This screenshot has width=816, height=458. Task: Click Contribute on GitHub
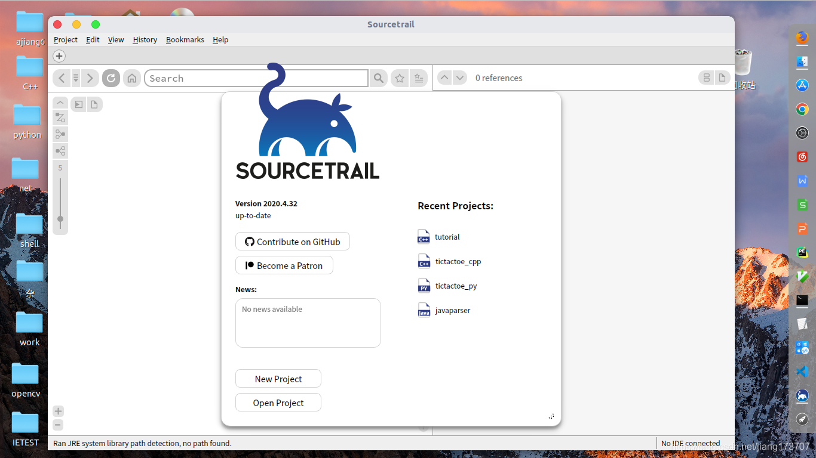[x=292, y=241]
